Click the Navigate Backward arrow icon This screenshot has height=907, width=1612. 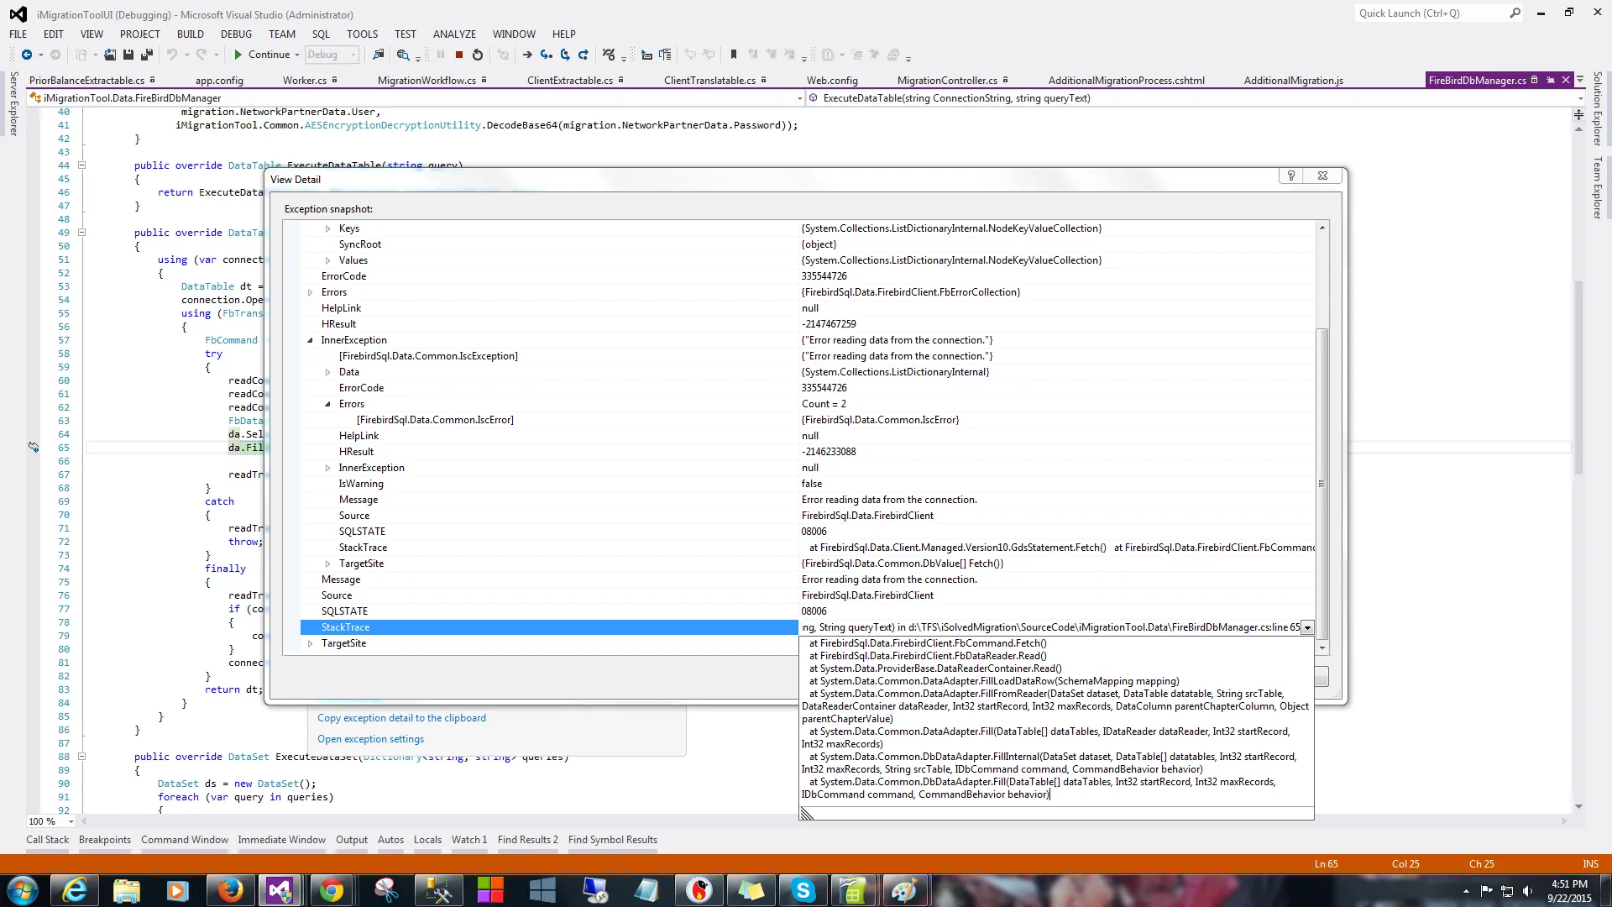coord(27,55)
